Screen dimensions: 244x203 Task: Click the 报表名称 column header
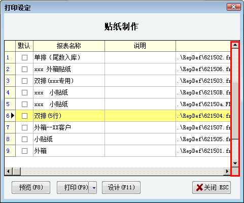pos(69,46)
